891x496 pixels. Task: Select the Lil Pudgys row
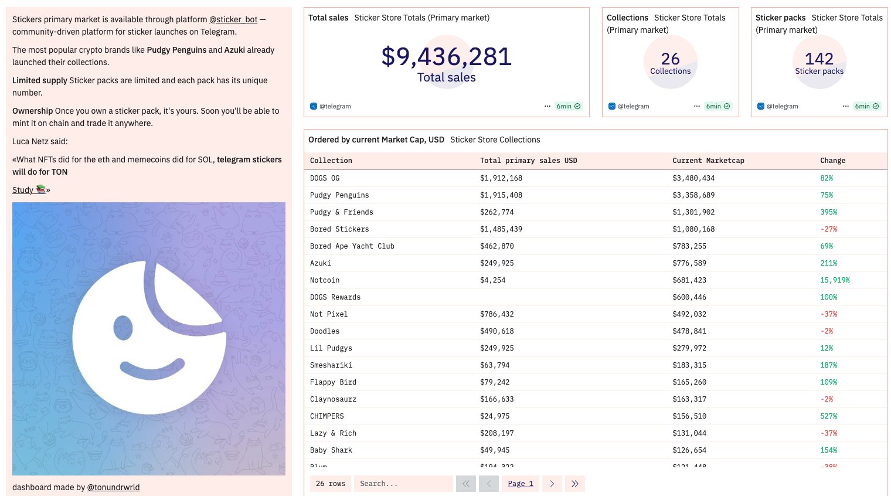pos(595,348)
